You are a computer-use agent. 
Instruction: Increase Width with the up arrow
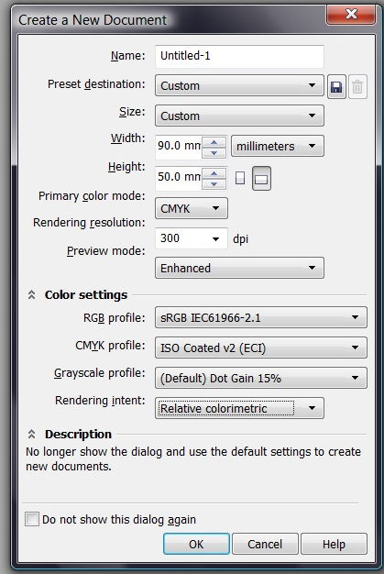click(x=214, y=142)
